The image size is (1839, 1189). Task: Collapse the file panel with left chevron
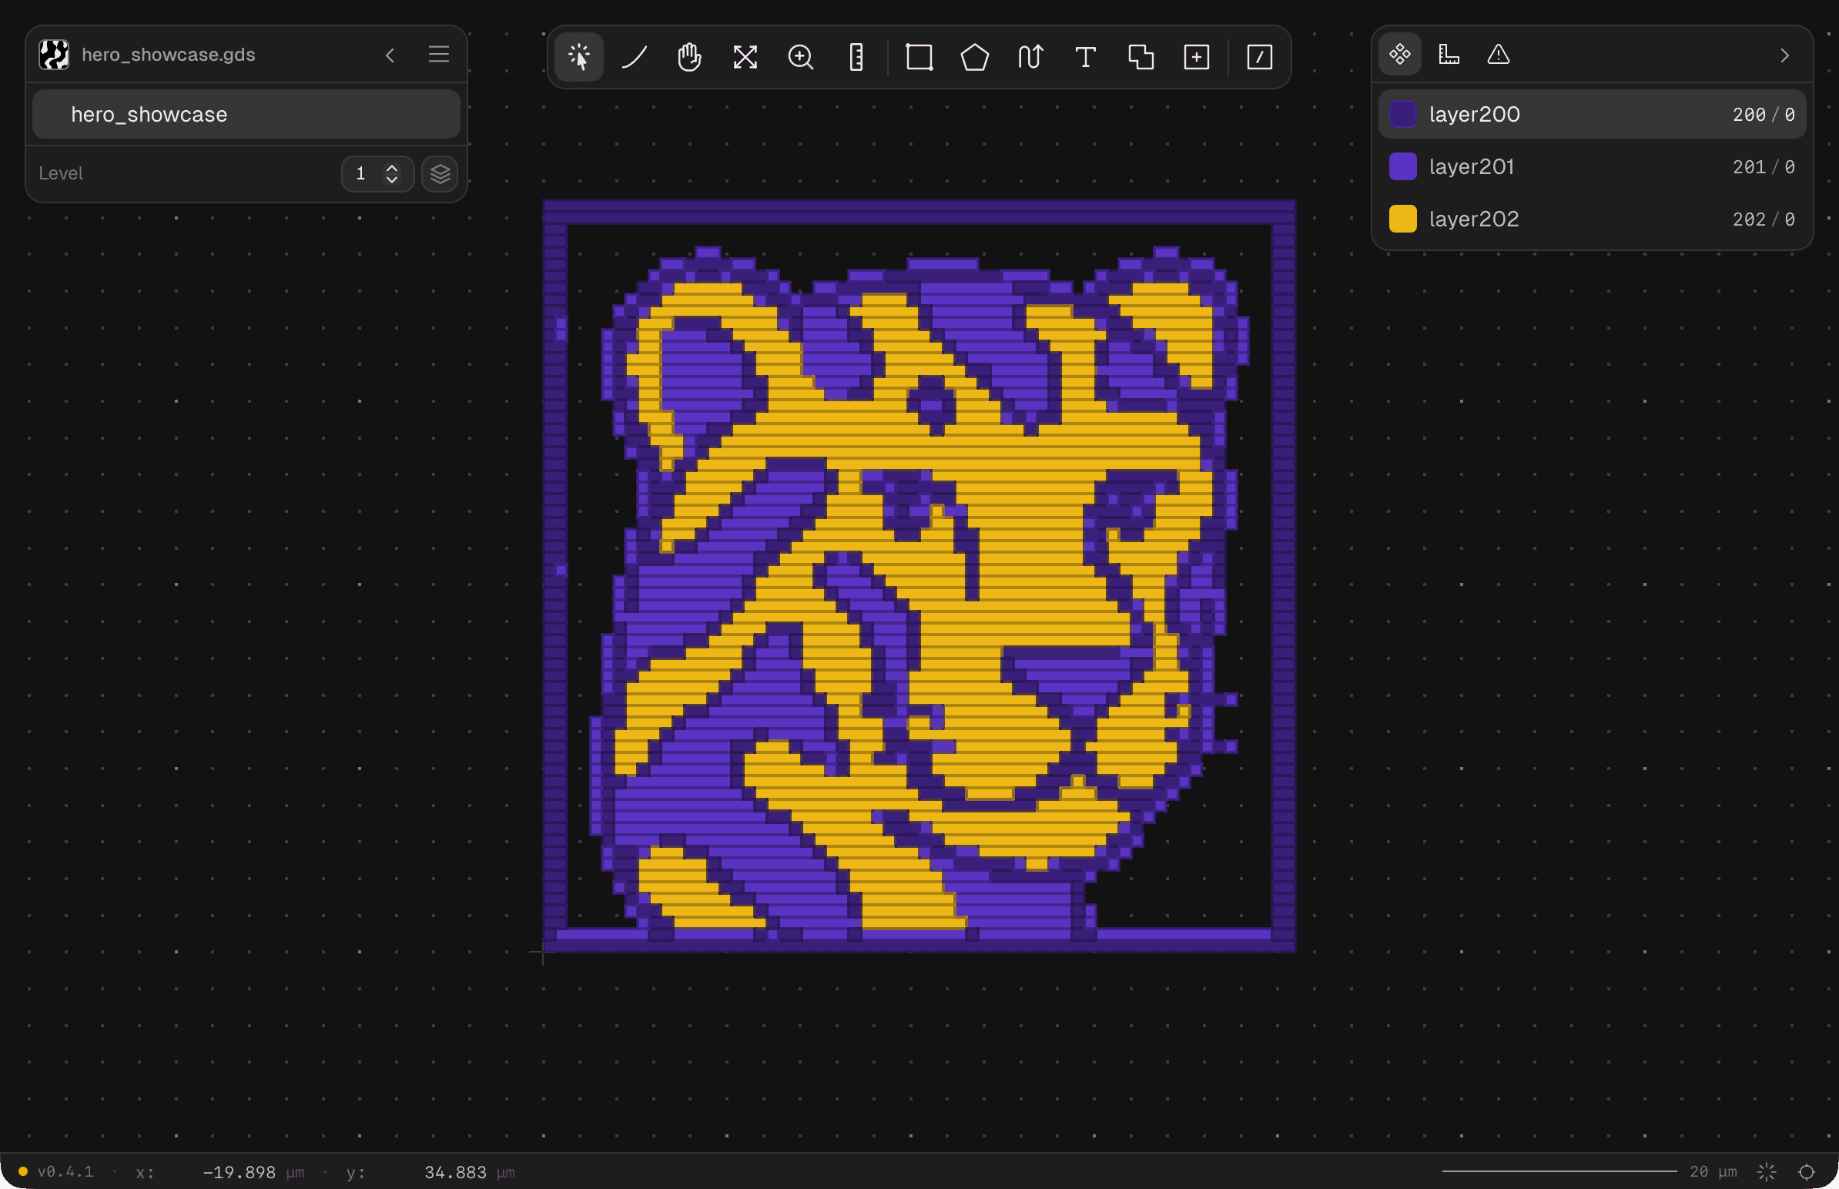pos(390,55)
